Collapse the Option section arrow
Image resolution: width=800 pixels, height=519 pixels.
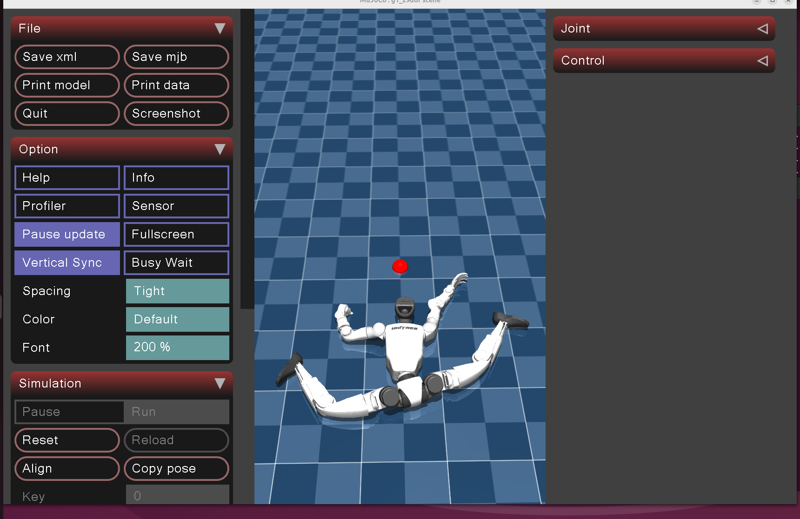[220, 149]
